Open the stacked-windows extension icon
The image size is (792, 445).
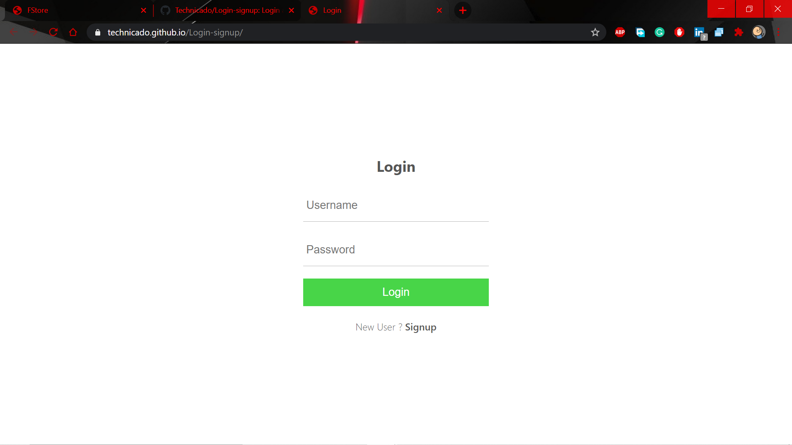(x=719, y=32)
